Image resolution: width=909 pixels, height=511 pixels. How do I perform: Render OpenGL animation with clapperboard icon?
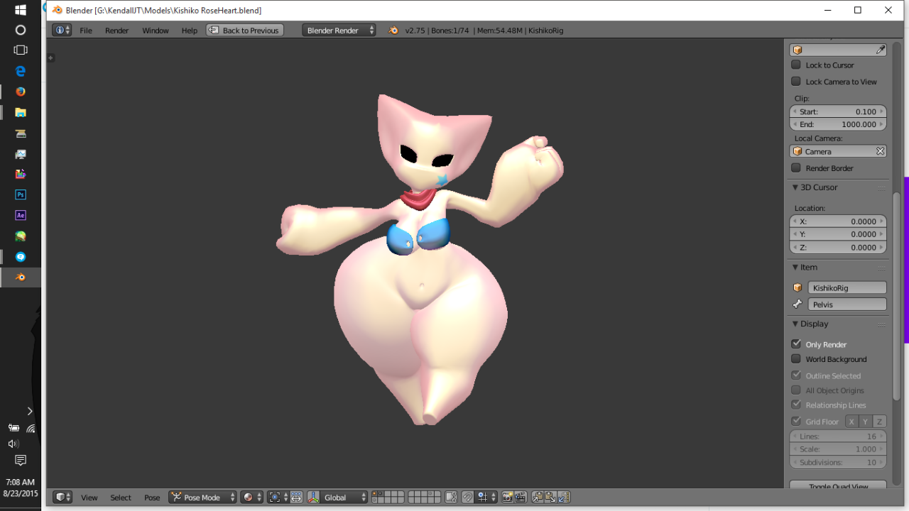[x=521, y=498]
